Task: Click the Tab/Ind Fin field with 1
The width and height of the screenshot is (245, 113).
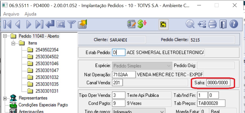Action: [203, 95]
